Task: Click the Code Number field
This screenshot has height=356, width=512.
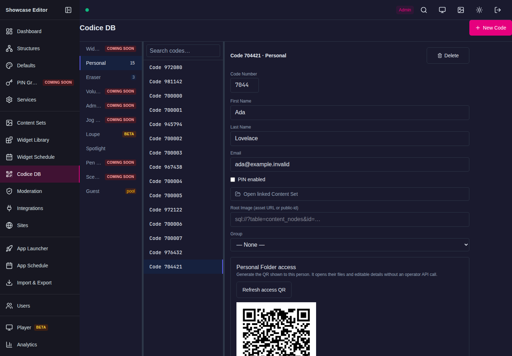Action: 245,85
